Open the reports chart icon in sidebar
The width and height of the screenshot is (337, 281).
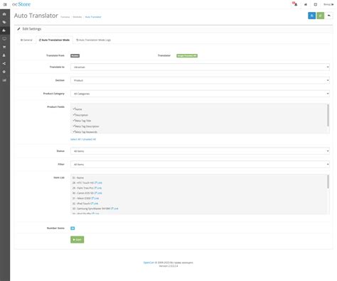coord(4,80)
